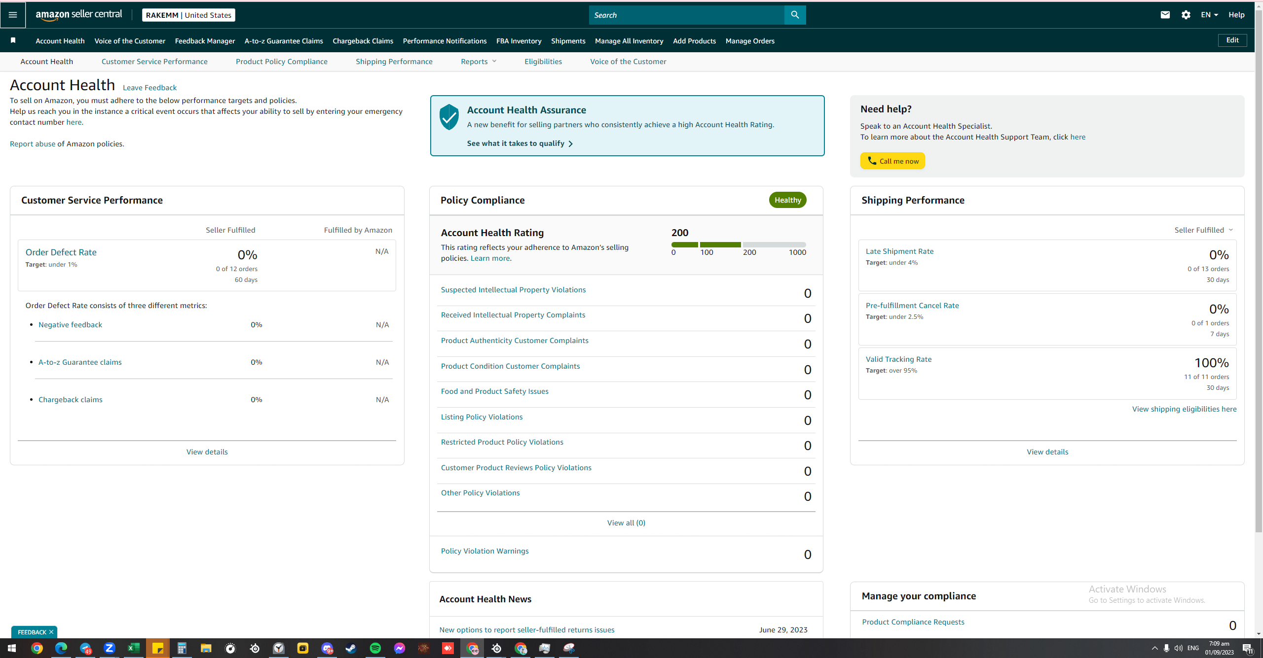Switch to Shipping Performance tab
This screenshot has height=658, width=1263.
(394, 62)
